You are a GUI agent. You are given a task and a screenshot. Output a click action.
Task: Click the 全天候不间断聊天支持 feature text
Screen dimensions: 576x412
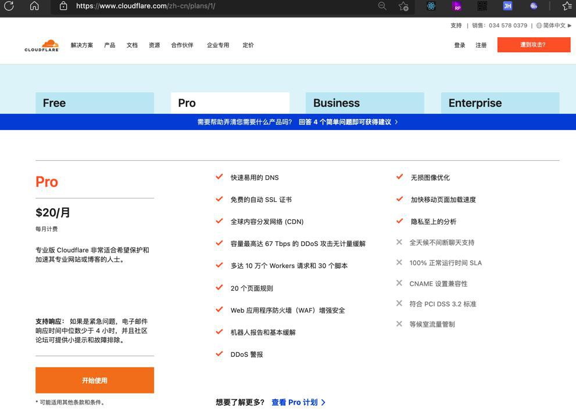442,243
